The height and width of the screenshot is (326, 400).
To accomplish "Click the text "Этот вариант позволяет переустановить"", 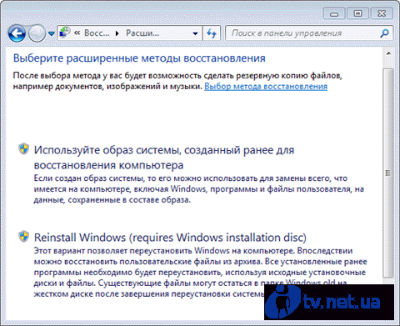I will tap(112, 251).
